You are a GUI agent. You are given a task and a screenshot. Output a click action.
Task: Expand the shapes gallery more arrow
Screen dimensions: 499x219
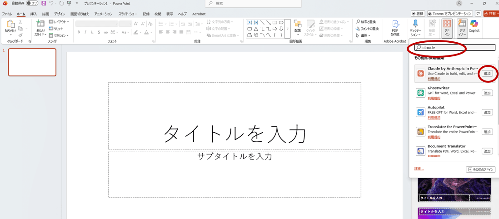[287, 29]
